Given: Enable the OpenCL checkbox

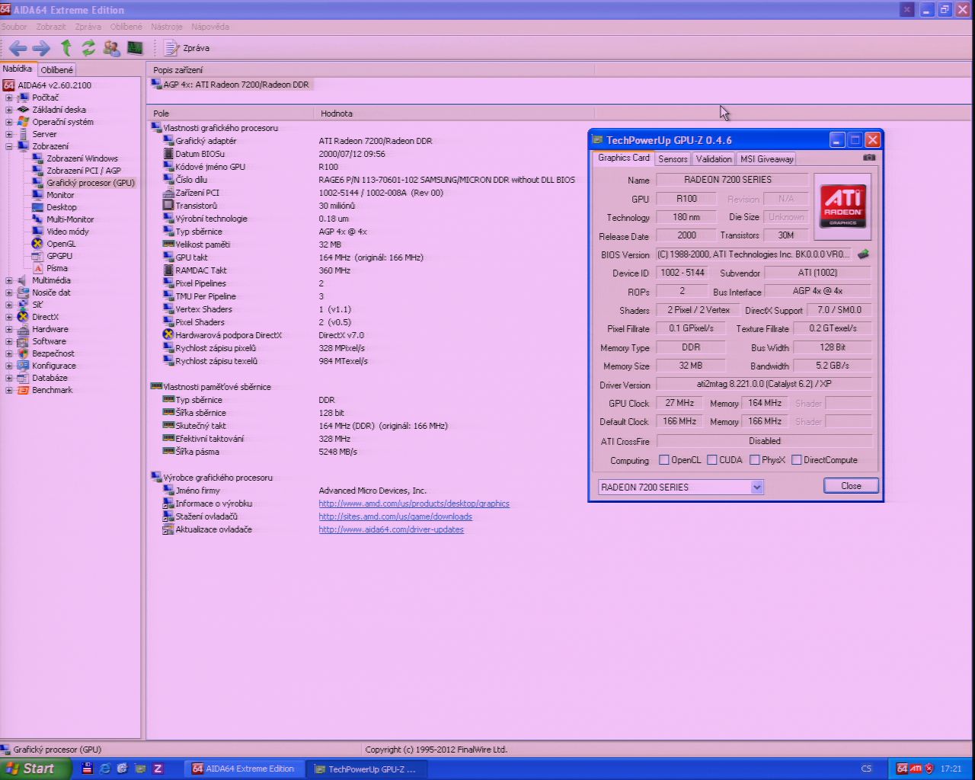Looking at the screenshot, I should pyautogui.click(x=664, y=460).
